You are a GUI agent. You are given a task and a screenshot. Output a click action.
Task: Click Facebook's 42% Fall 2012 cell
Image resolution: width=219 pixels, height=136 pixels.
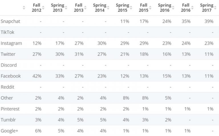click(x=37, y=76)
